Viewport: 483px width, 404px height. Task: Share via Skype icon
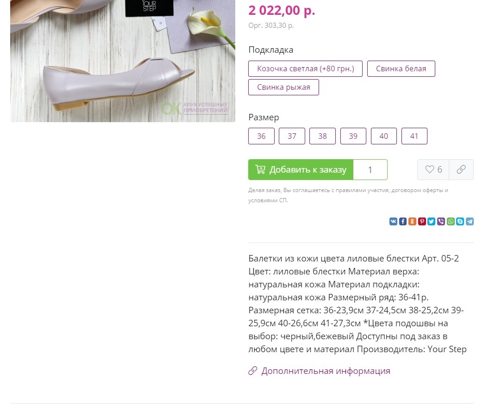coord(460,221)
